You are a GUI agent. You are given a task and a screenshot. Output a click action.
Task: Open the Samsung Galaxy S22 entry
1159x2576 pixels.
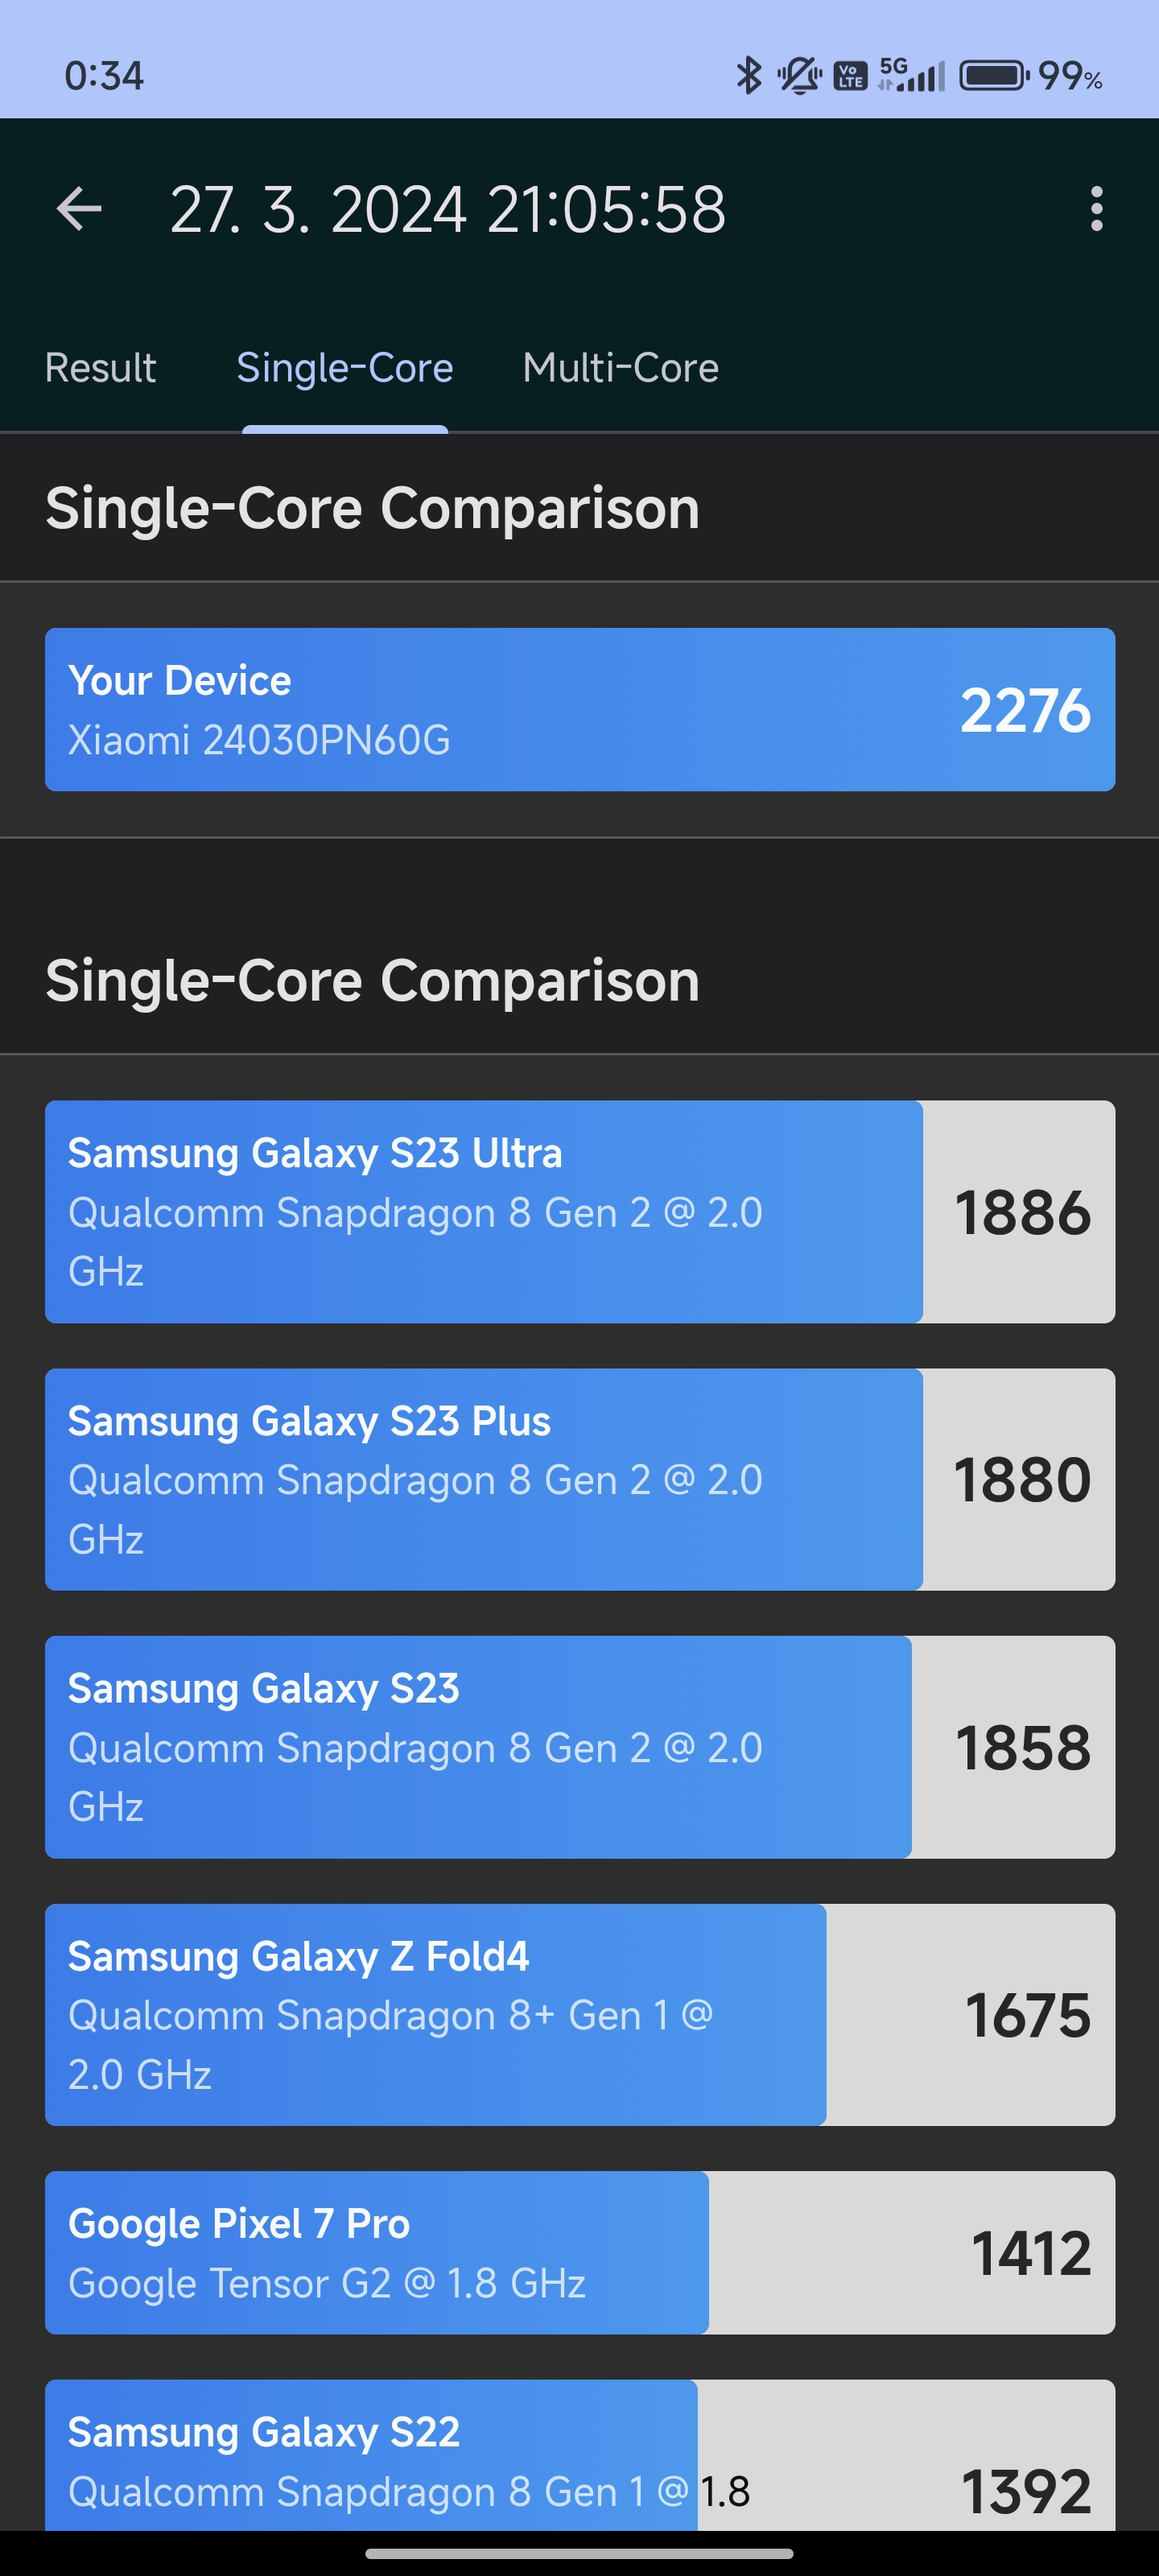coord(580,2455)
